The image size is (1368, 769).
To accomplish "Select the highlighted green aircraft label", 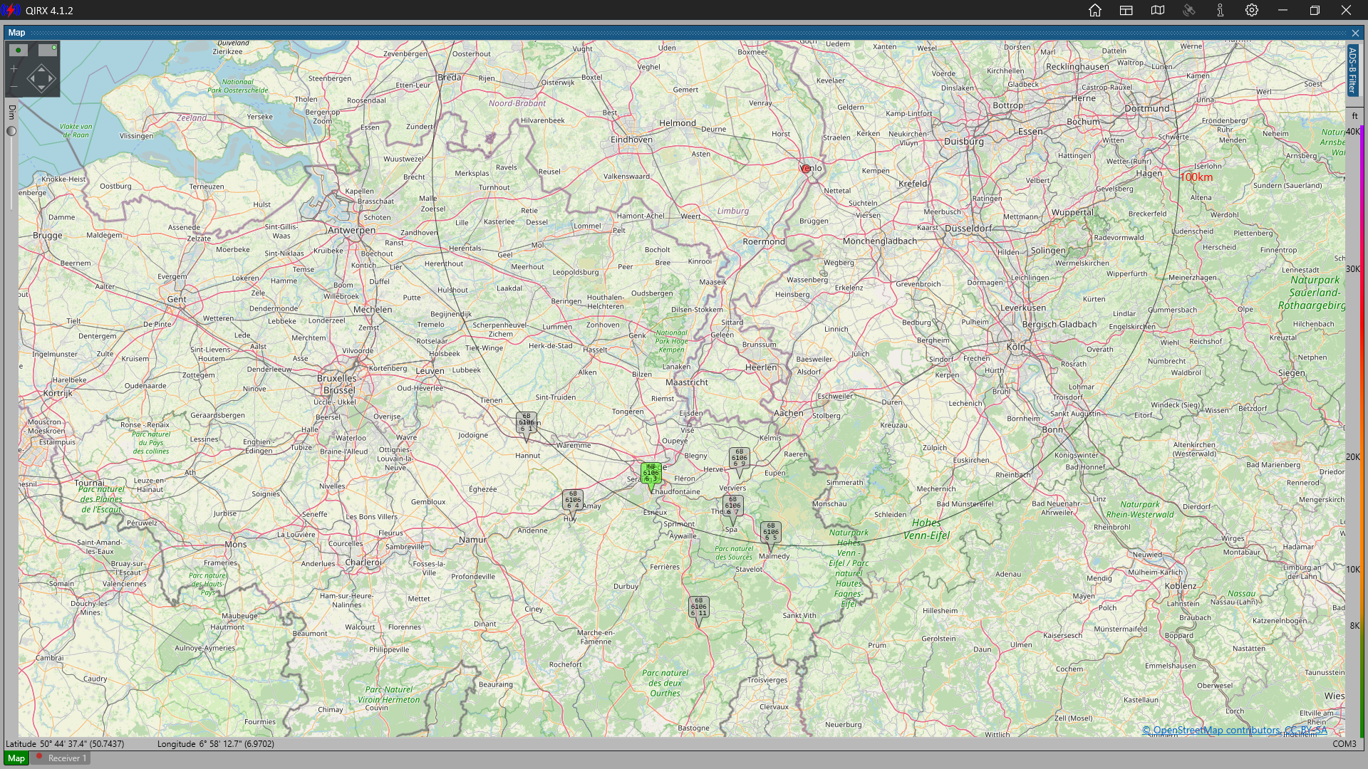I will (x=651, y=473).
